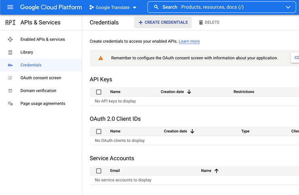299x195 pixels.
Task: Click the OAuth creation date sort arrow
Action: (192, 132)
